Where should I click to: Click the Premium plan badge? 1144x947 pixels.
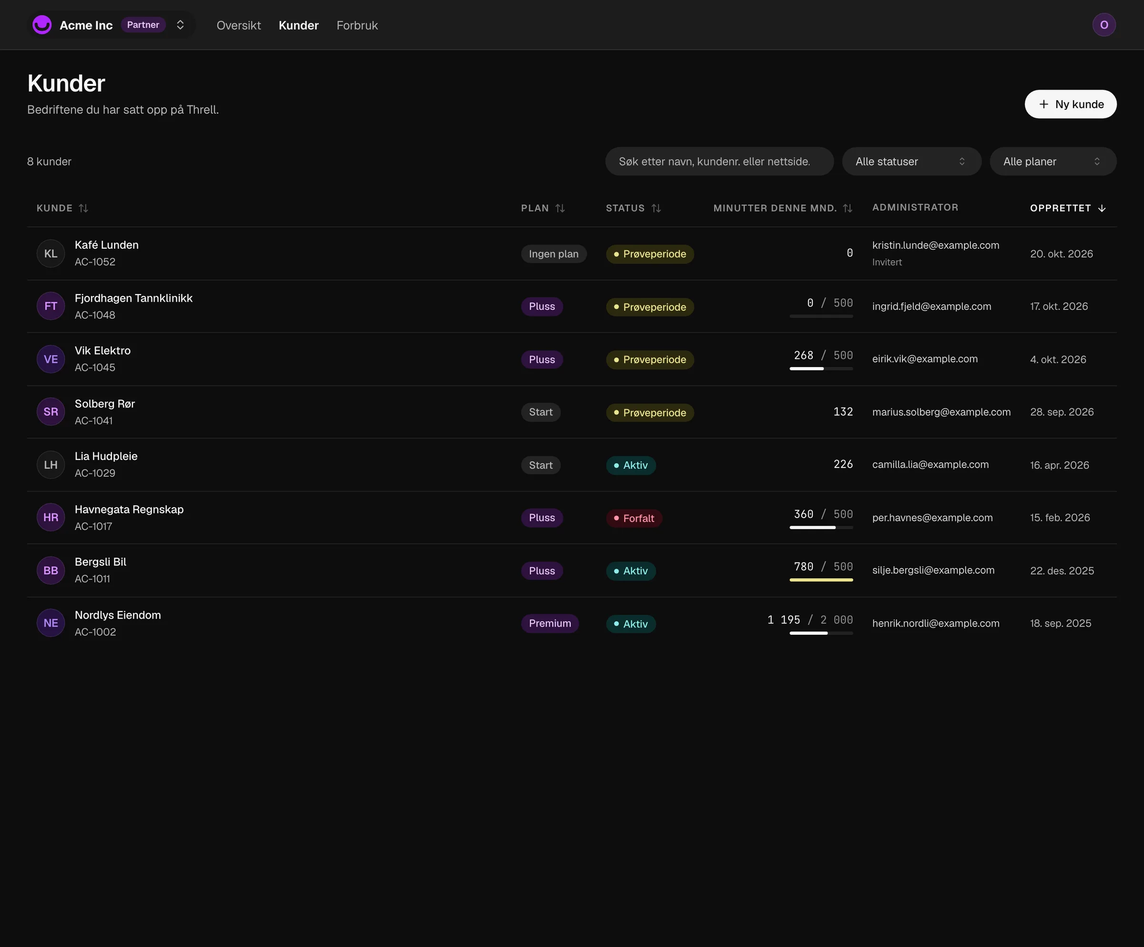[x=550, y=623]
